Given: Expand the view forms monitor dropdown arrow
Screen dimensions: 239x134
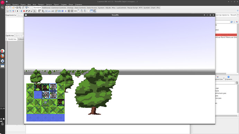Looking at the screenshot, I should tap(28, 8).
